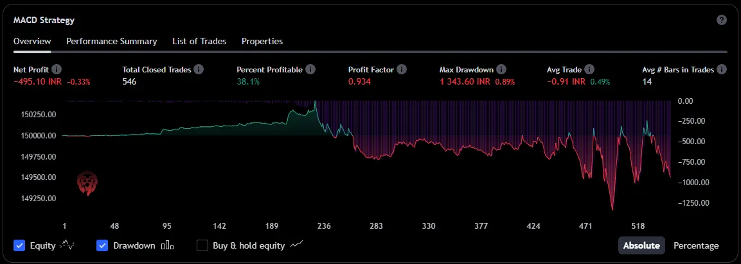
Task: Switch chart to Percentage mode
Action: point(696,245)
